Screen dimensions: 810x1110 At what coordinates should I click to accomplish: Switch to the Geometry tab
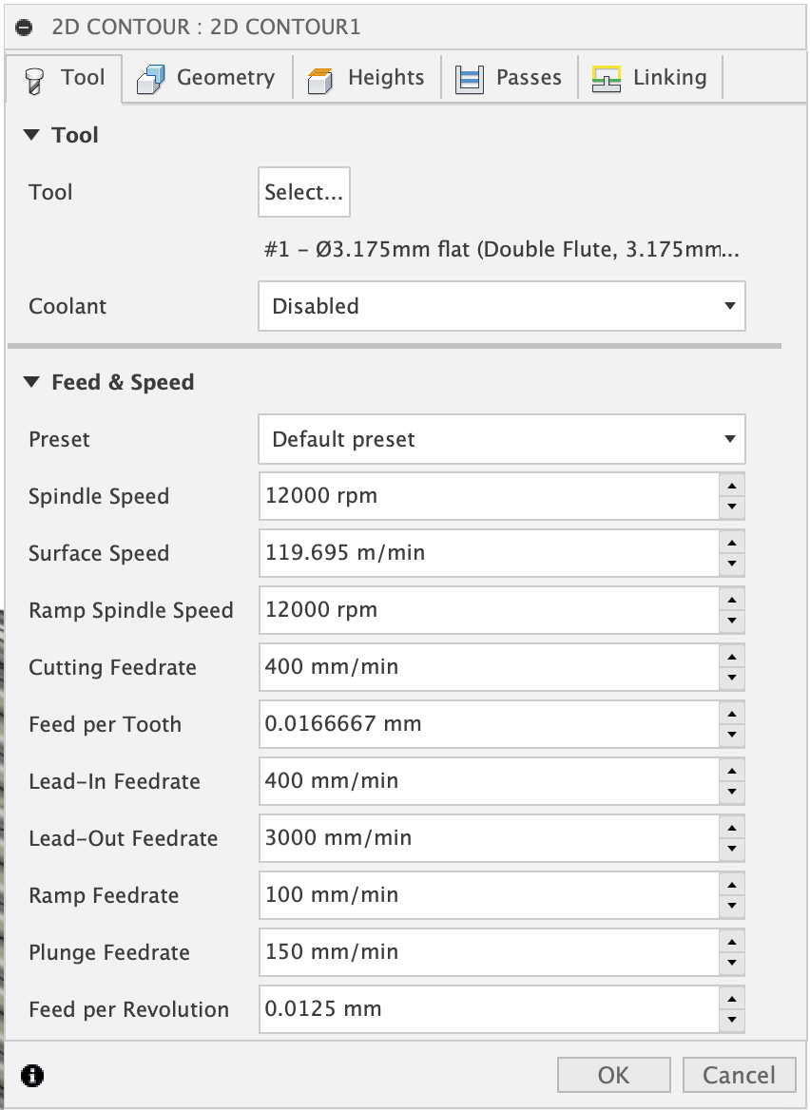(206, 78)
